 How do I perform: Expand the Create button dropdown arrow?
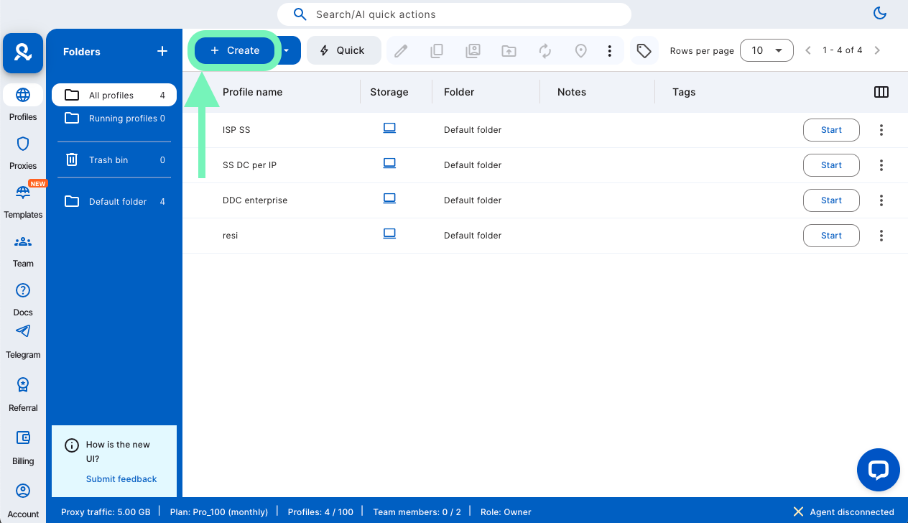tap(287, 51)
